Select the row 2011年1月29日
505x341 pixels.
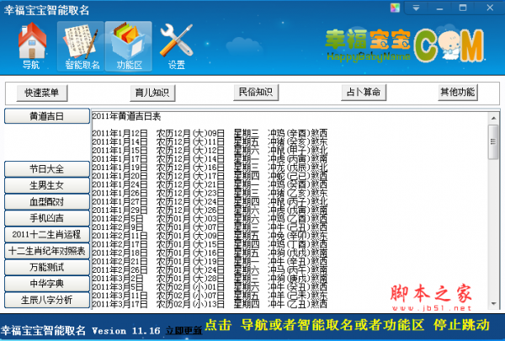210,210
